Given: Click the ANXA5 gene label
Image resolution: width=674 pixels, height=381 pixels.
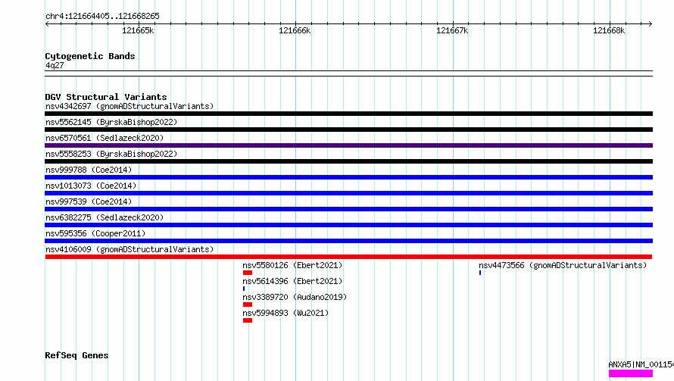Looking at the screenshot, I should 641,364.
